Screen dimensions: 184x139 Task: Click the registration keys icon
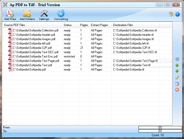tap(171, 14)
